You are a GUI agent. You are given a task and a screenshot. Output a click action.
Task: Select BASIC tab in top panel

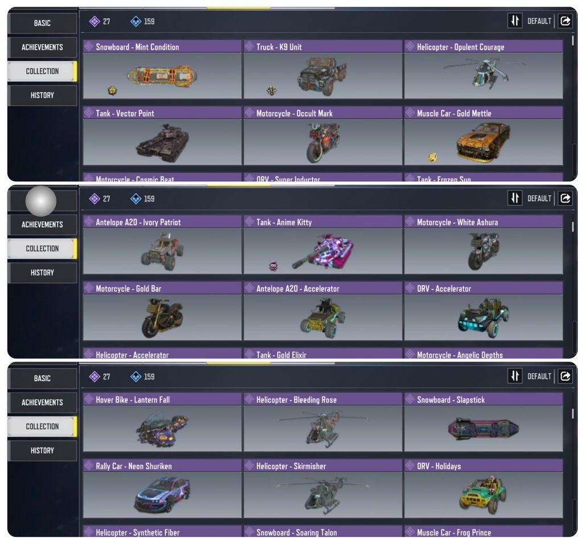tap(42, 23)
